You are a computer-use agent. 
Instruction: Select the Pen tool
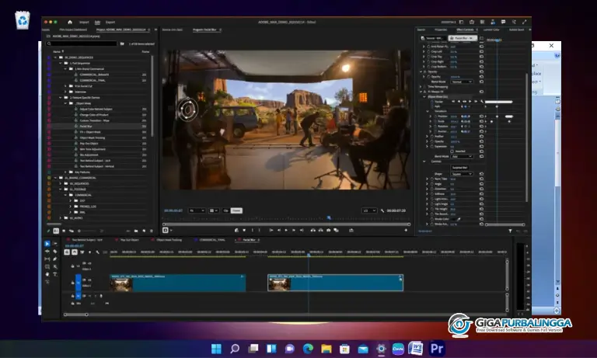point(55,259)
